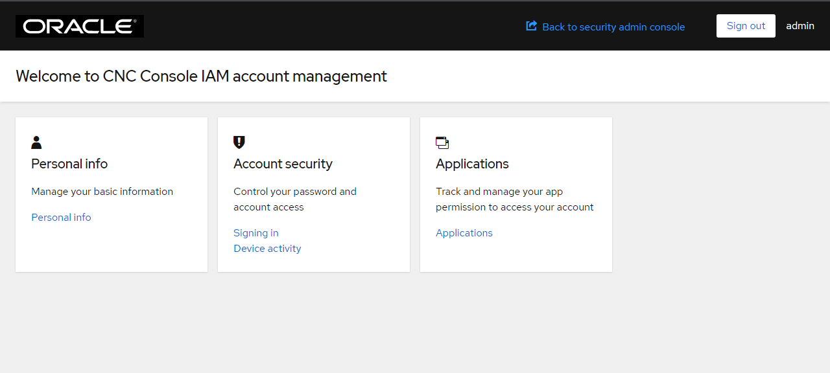This screenshot has height=373, width=830.
Task: Open the Applications link
Action: pyautogui.click(x=464, y=232)
